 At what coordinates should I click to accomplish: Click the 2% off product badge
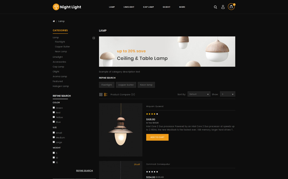137,164
